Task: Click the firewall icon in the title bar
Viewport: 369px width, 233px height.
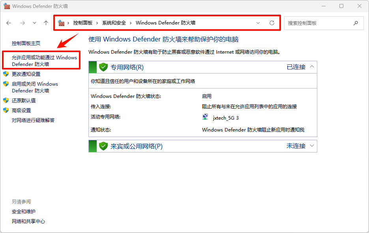Action: point(7,6)
